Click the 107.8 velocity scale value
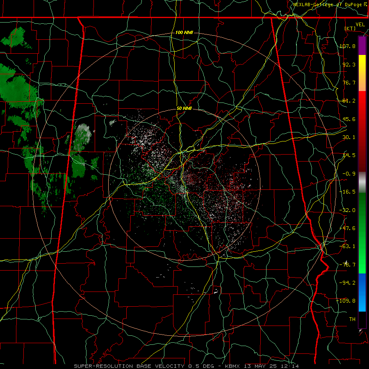Image resolution: width=369 pixels, height=369 pixels. (347, 46)
